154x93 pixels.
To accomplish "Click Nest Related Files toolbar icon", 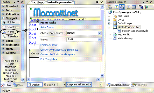I will [122, 7].
